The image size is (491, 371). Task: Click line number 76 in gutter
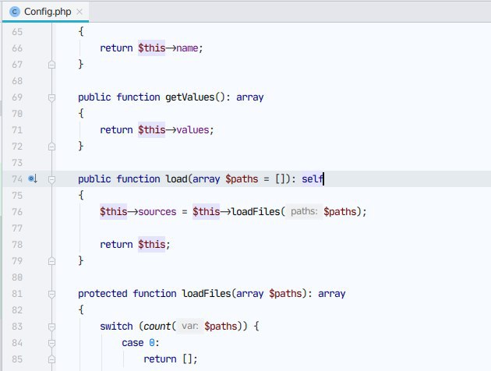(x=17, y=212)
